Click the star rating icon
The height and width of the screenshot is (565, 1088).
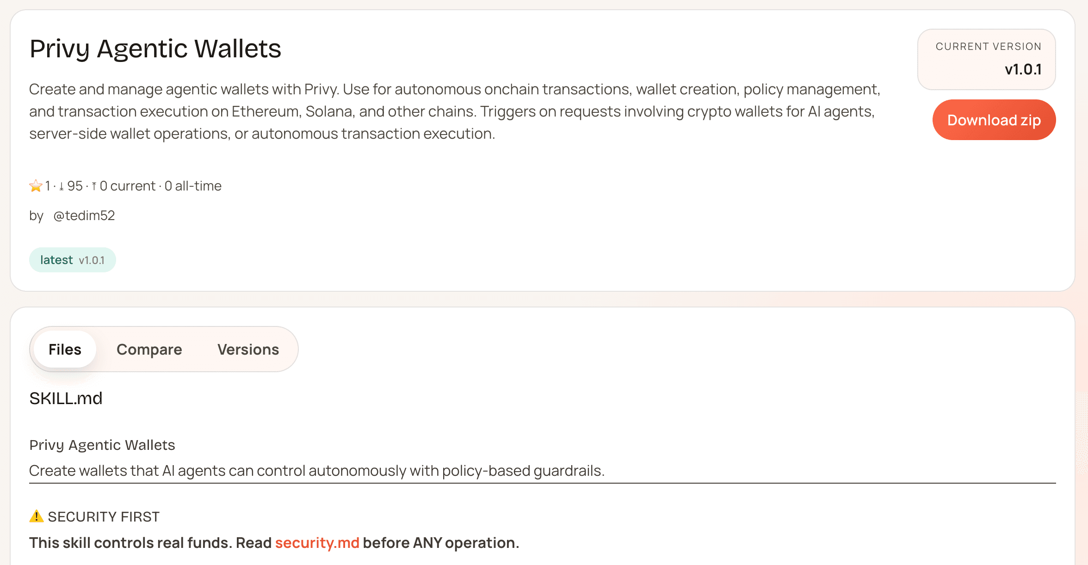pos(36,186)
